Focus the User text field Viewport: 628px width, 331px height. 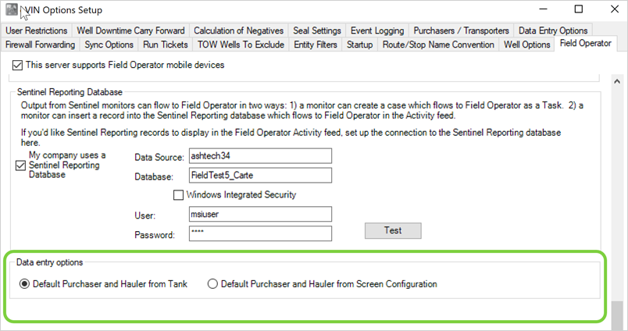(260, 214)
